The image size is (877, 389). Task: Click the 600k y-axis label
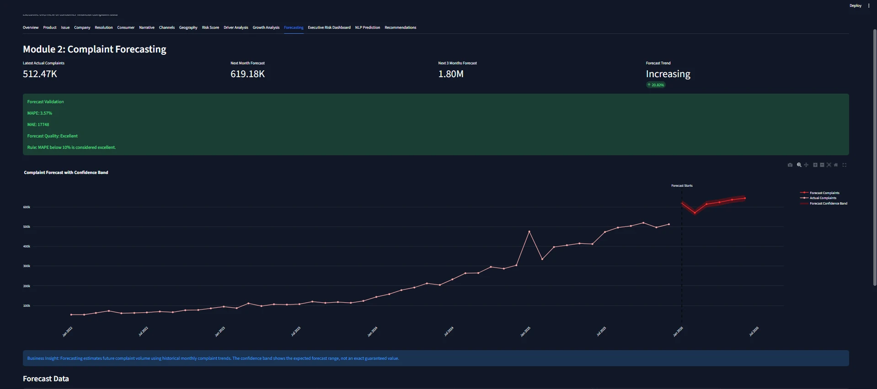click(x=27, y=207)
